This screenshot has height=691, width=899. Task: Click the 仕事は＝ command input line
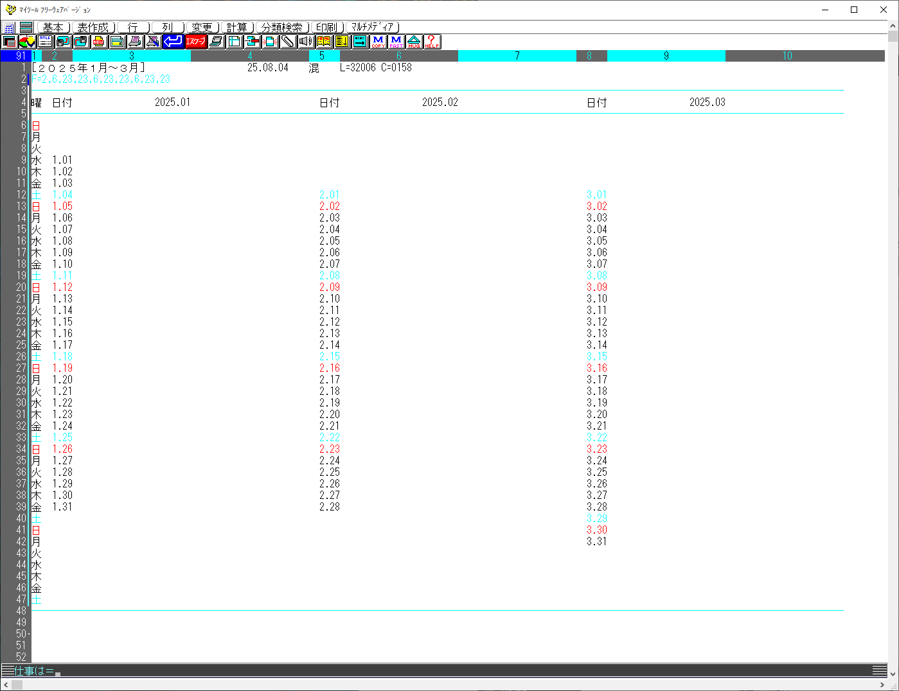point(443,670)
